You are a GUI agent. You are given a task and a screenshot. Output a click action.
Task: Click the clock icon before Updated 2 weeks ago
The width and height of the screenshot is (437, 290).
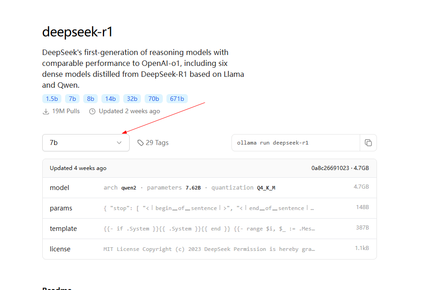[x=92, y=111]
